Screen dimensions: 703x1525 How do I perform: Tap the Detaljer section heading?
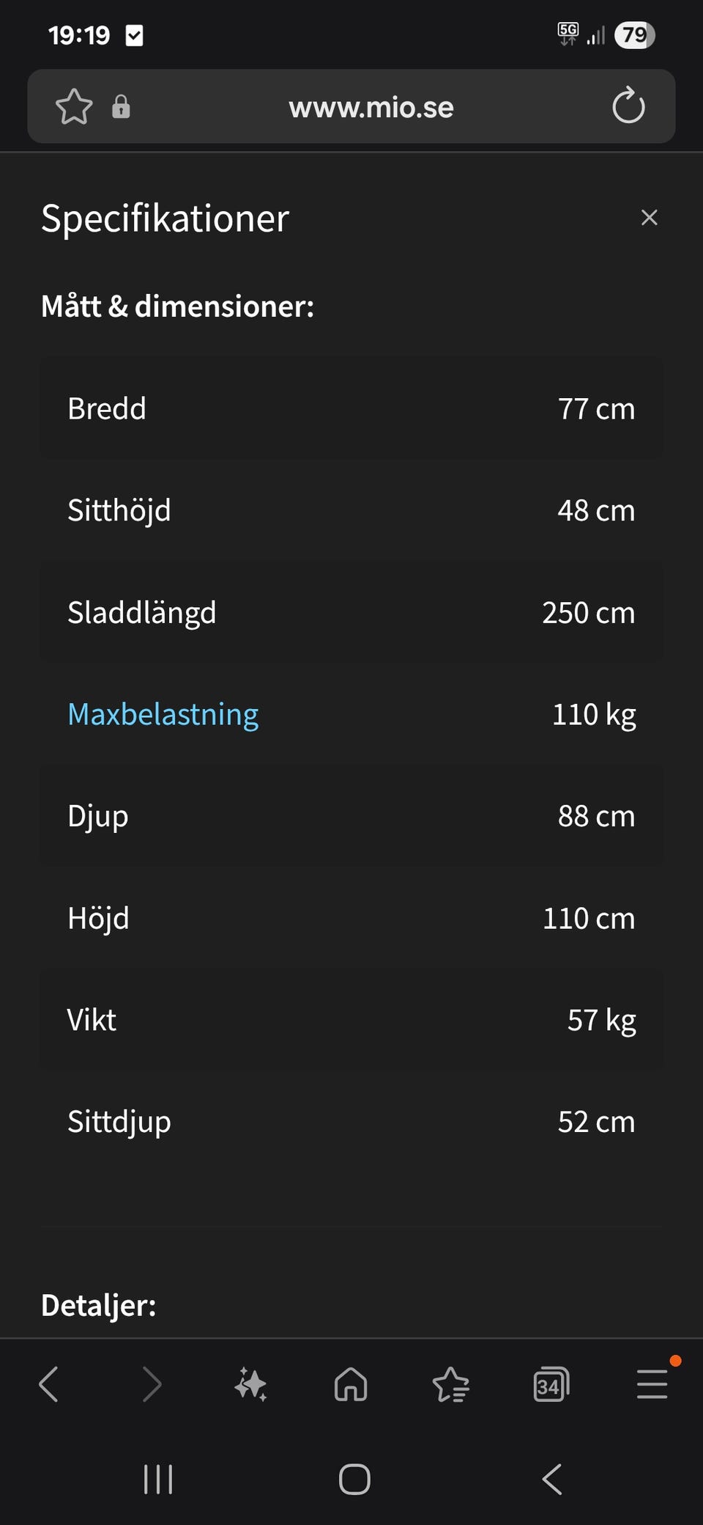(x=99, y=1306)
